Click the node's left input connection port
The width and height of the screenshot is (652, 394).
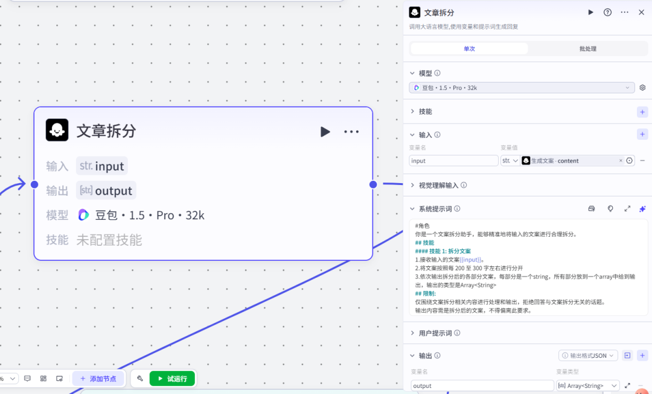pos(34,184)
